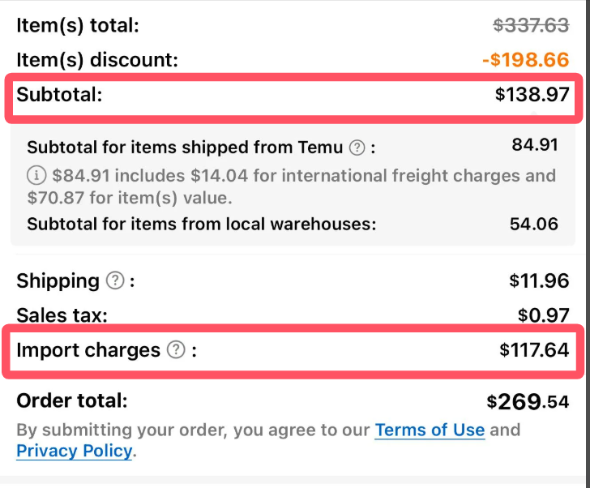Click the "Item(s) discount:" label
This screenshot has height=488, width=590.
click(97, 60)
